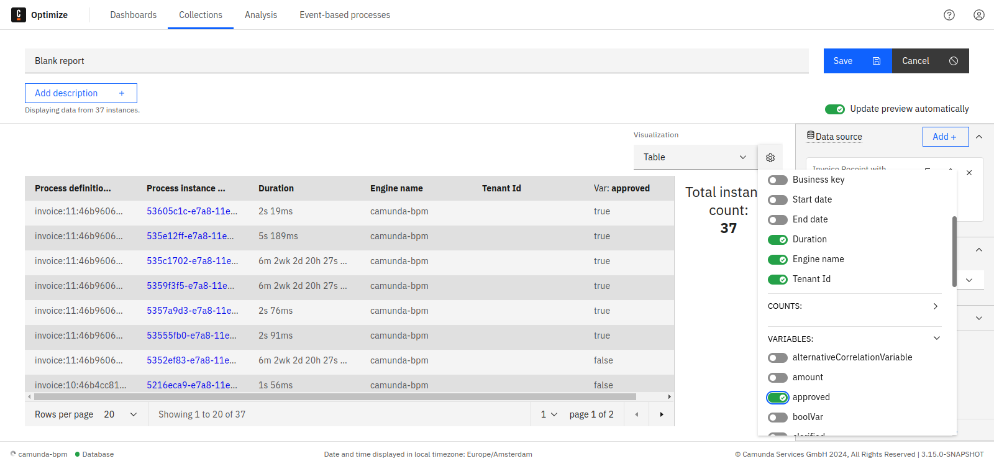Viewport: 994px width, 466px height.
Task: Open process instance 535e12ff-e7a8-11e... link
Action: [x=190, y=236]
